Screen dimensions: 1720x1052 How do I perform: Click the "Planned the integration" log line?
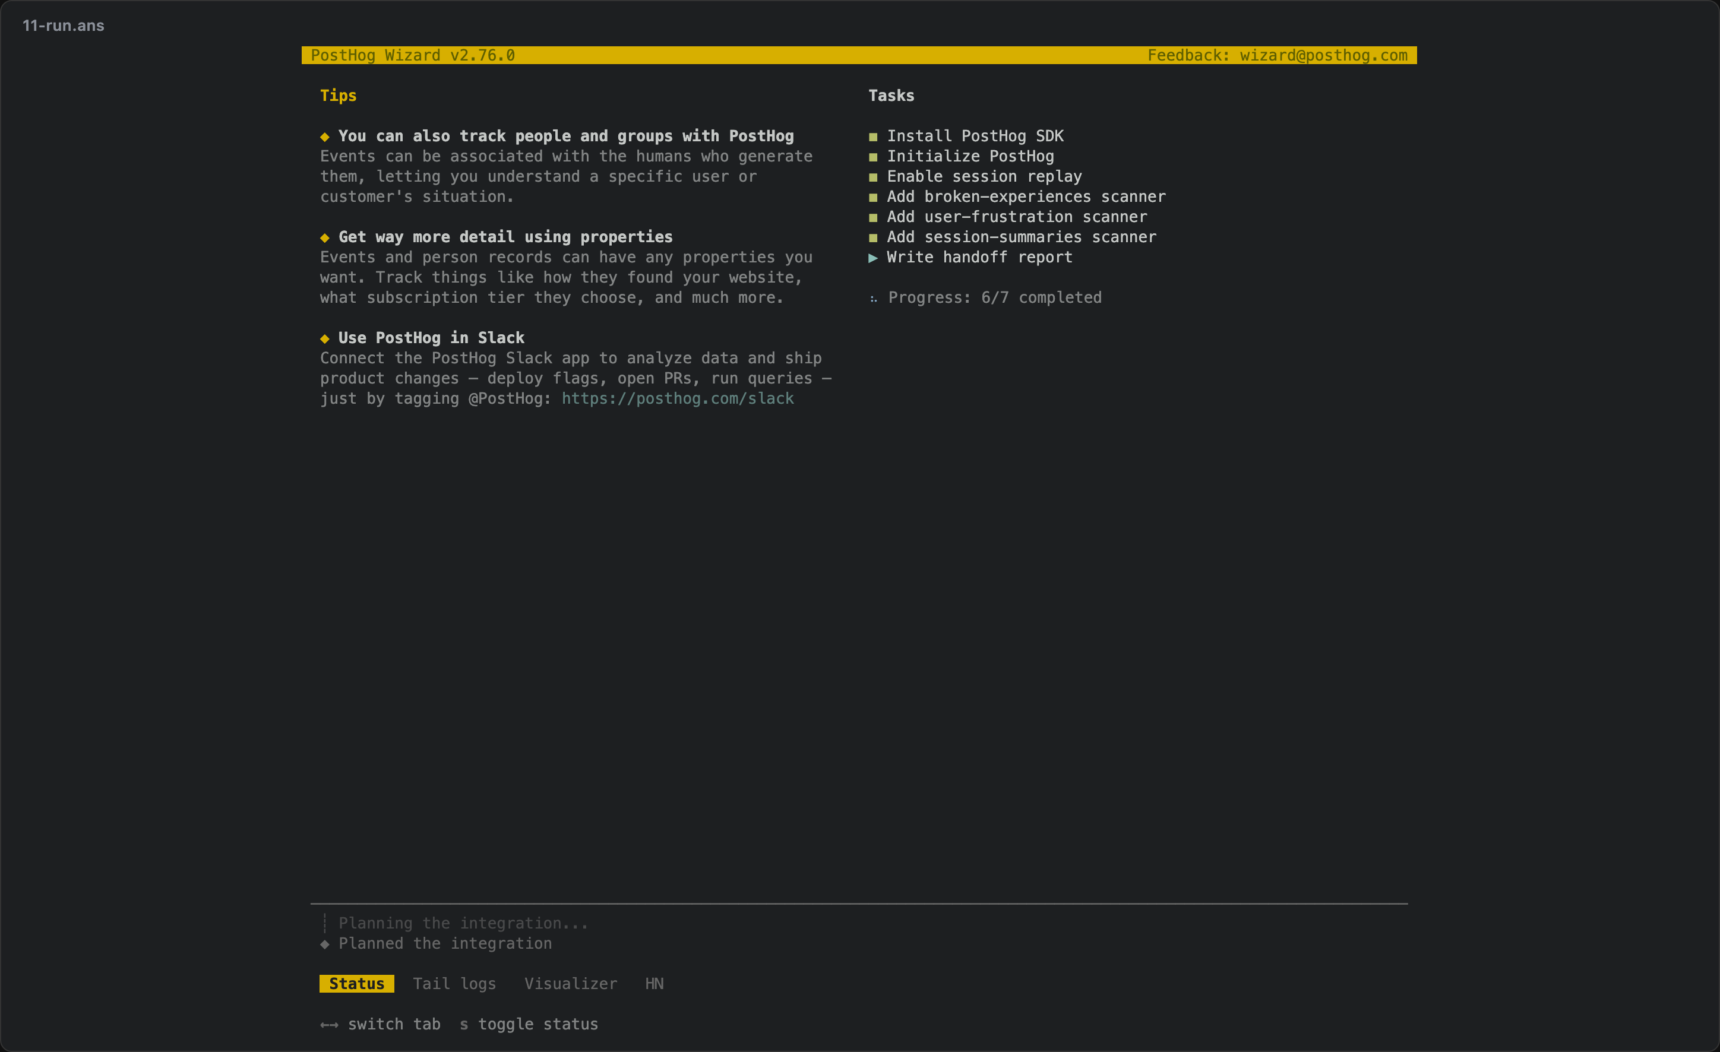click(445, 943)
